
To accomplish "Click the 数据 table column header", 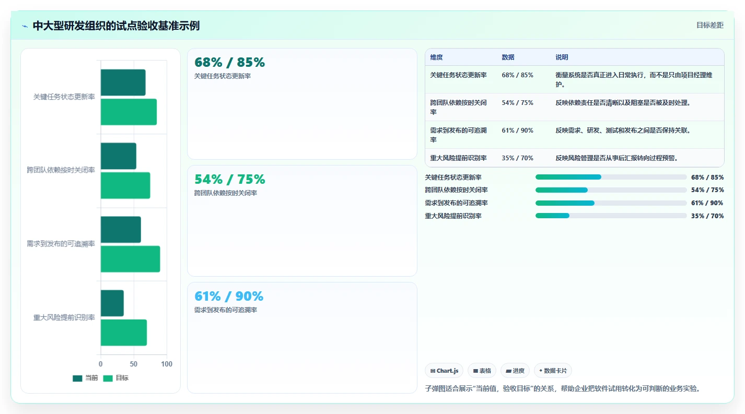I will click(508, 57).
